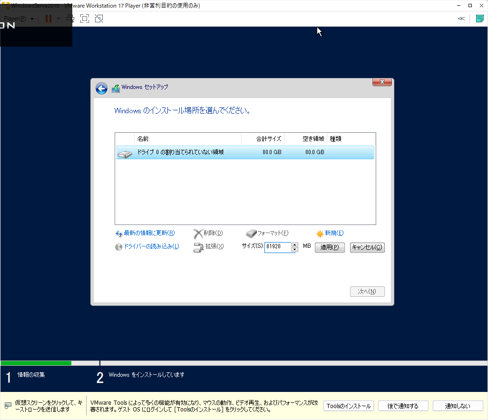The width and height of the screenshot is (488, 420).
Task: Open the Player(P) menu dropdown
Action: pos(19,19)
